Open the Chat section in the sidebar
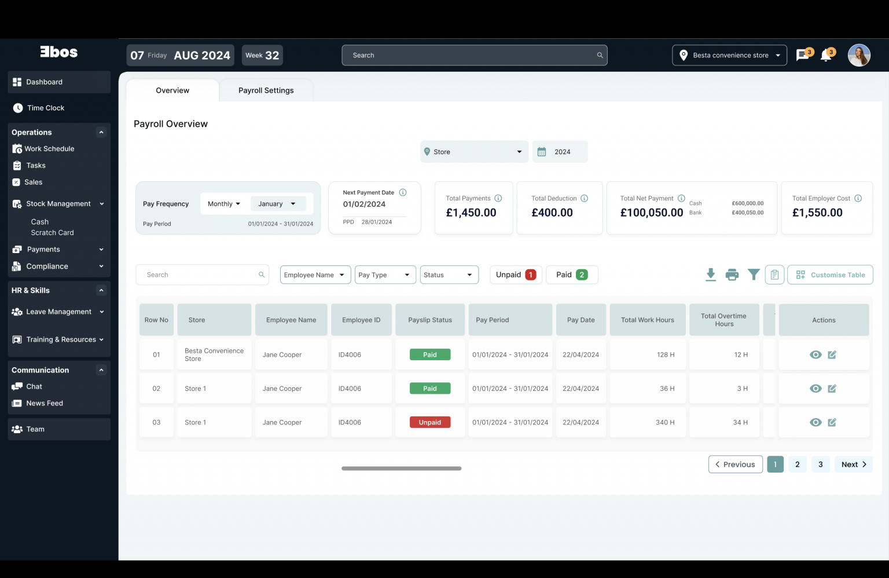Screen dimensions: 889x578 click(x=34, y=386)
